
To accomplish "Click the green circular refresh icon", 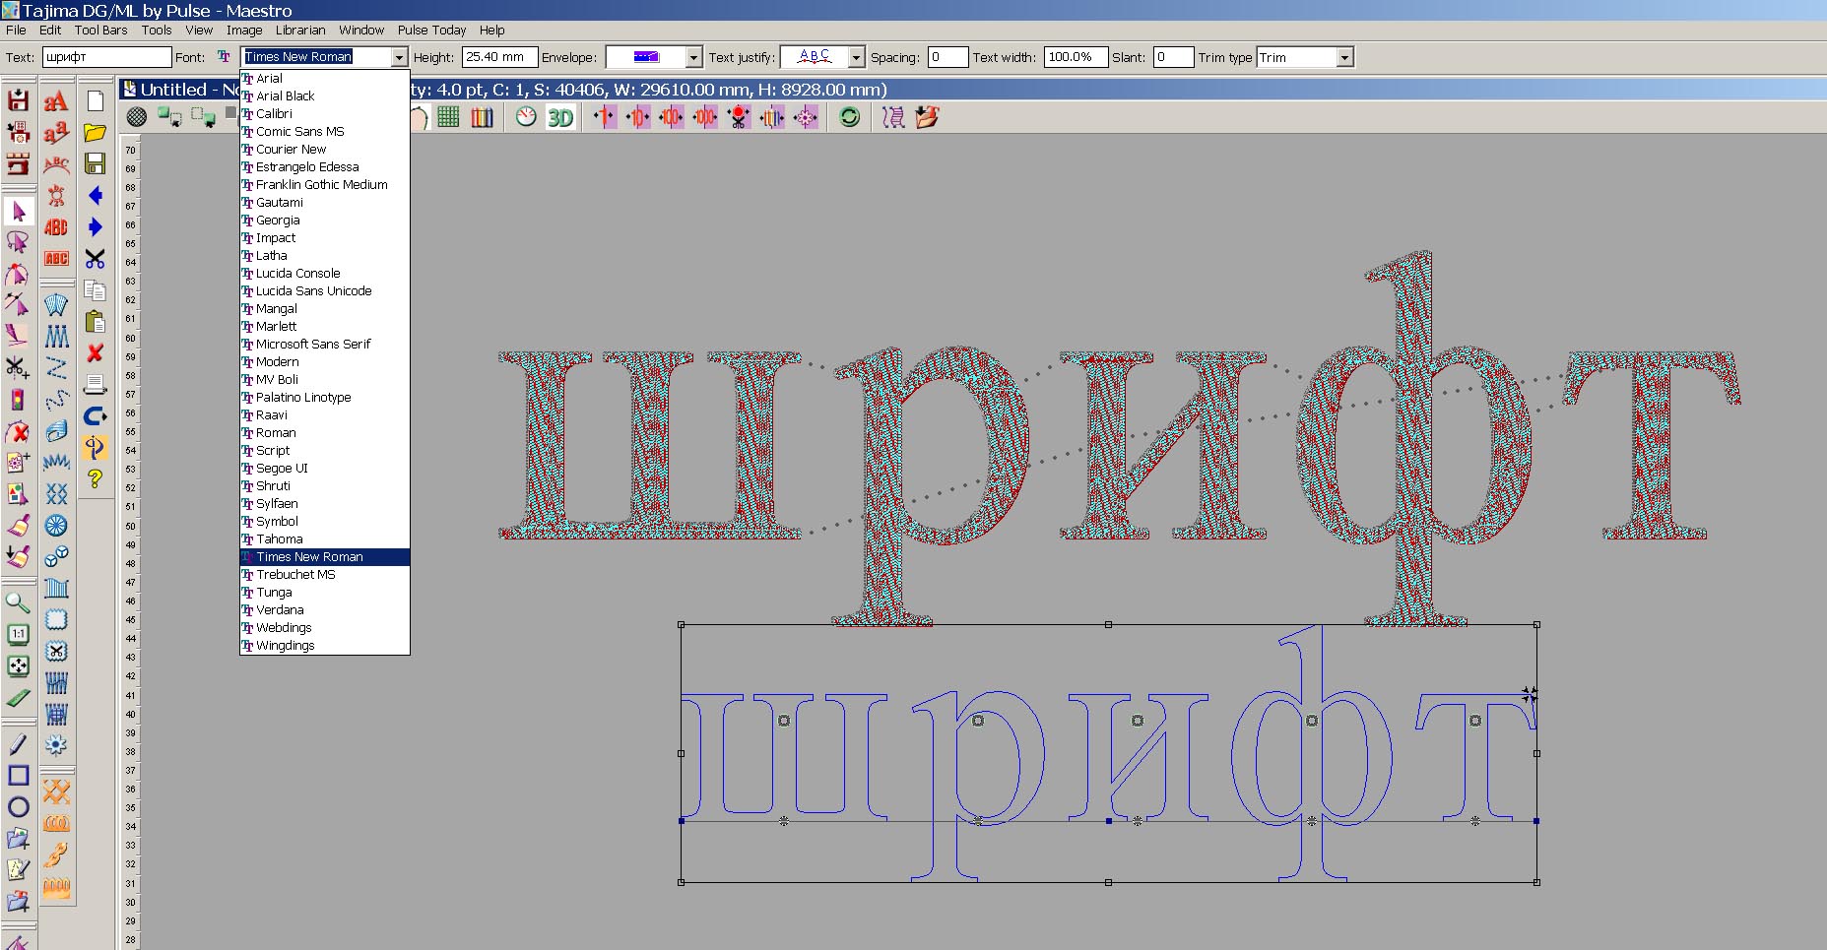I will 849,118.
